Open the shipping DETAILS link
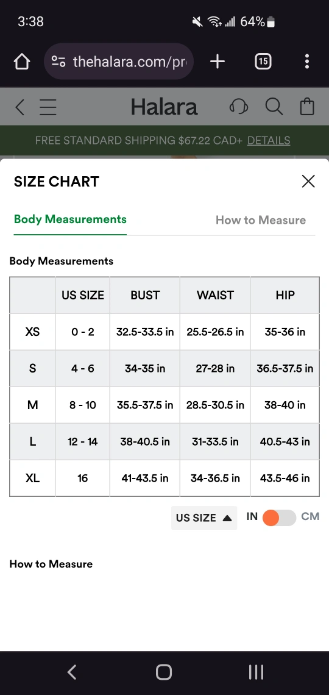Screen dimensions: 329x695 coord(268,140)
